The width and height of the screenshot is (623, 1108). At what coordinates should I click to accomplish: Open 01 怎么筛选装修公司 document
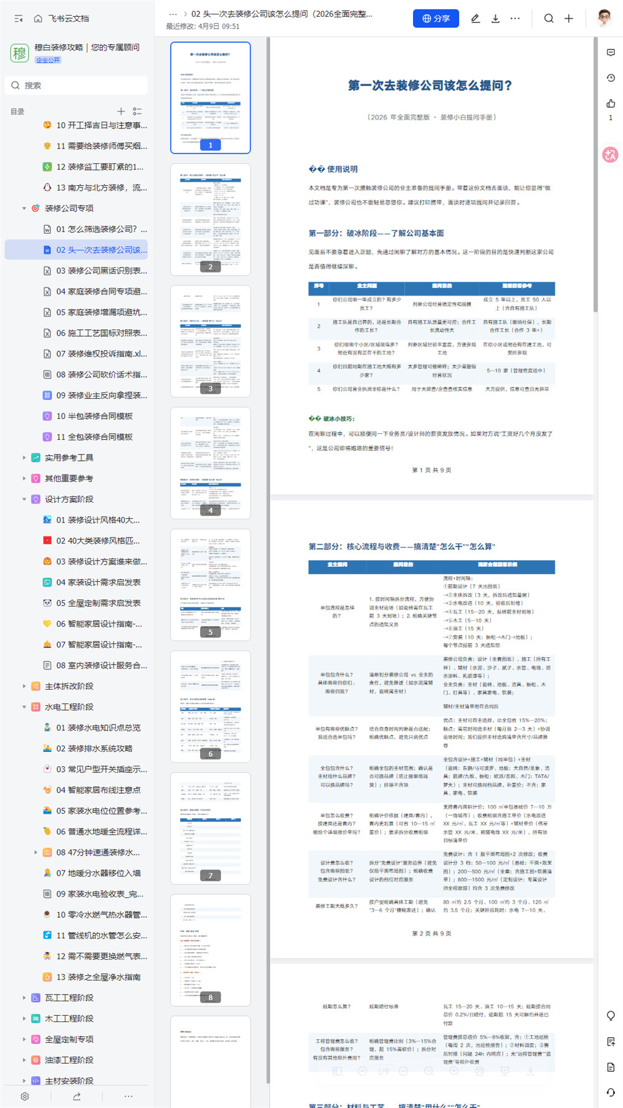(x=76, y=229)
